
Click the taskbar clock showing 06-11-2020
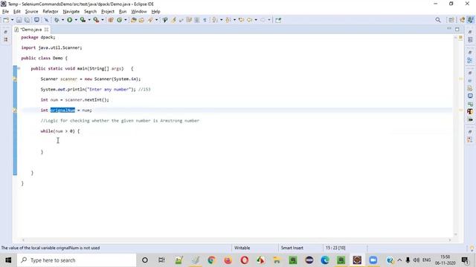[x=445, y=260]
